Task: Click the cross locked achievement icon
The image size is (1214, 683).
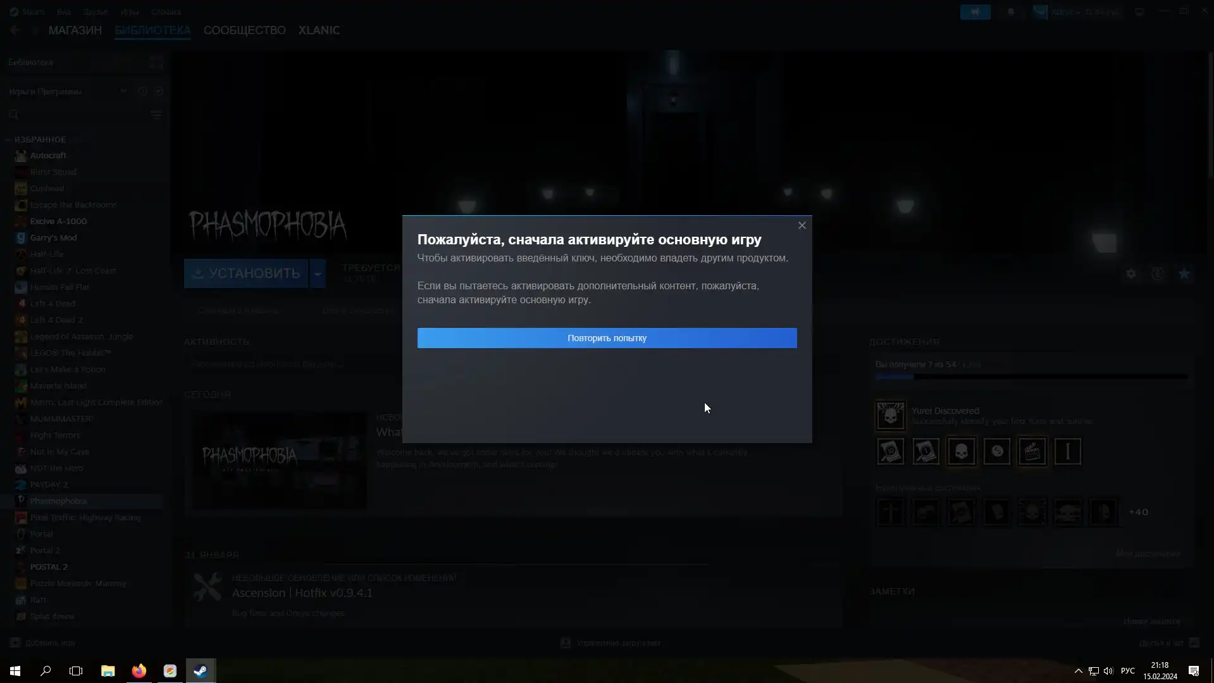Action: click(x=890, y=512)
